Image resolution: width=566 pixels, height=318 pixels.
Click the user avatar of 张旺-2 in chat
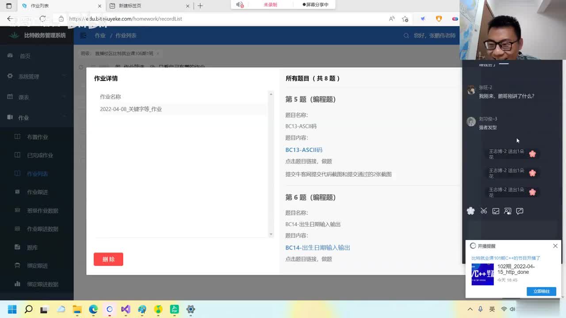pyautogui.click(x=471, y=90)
